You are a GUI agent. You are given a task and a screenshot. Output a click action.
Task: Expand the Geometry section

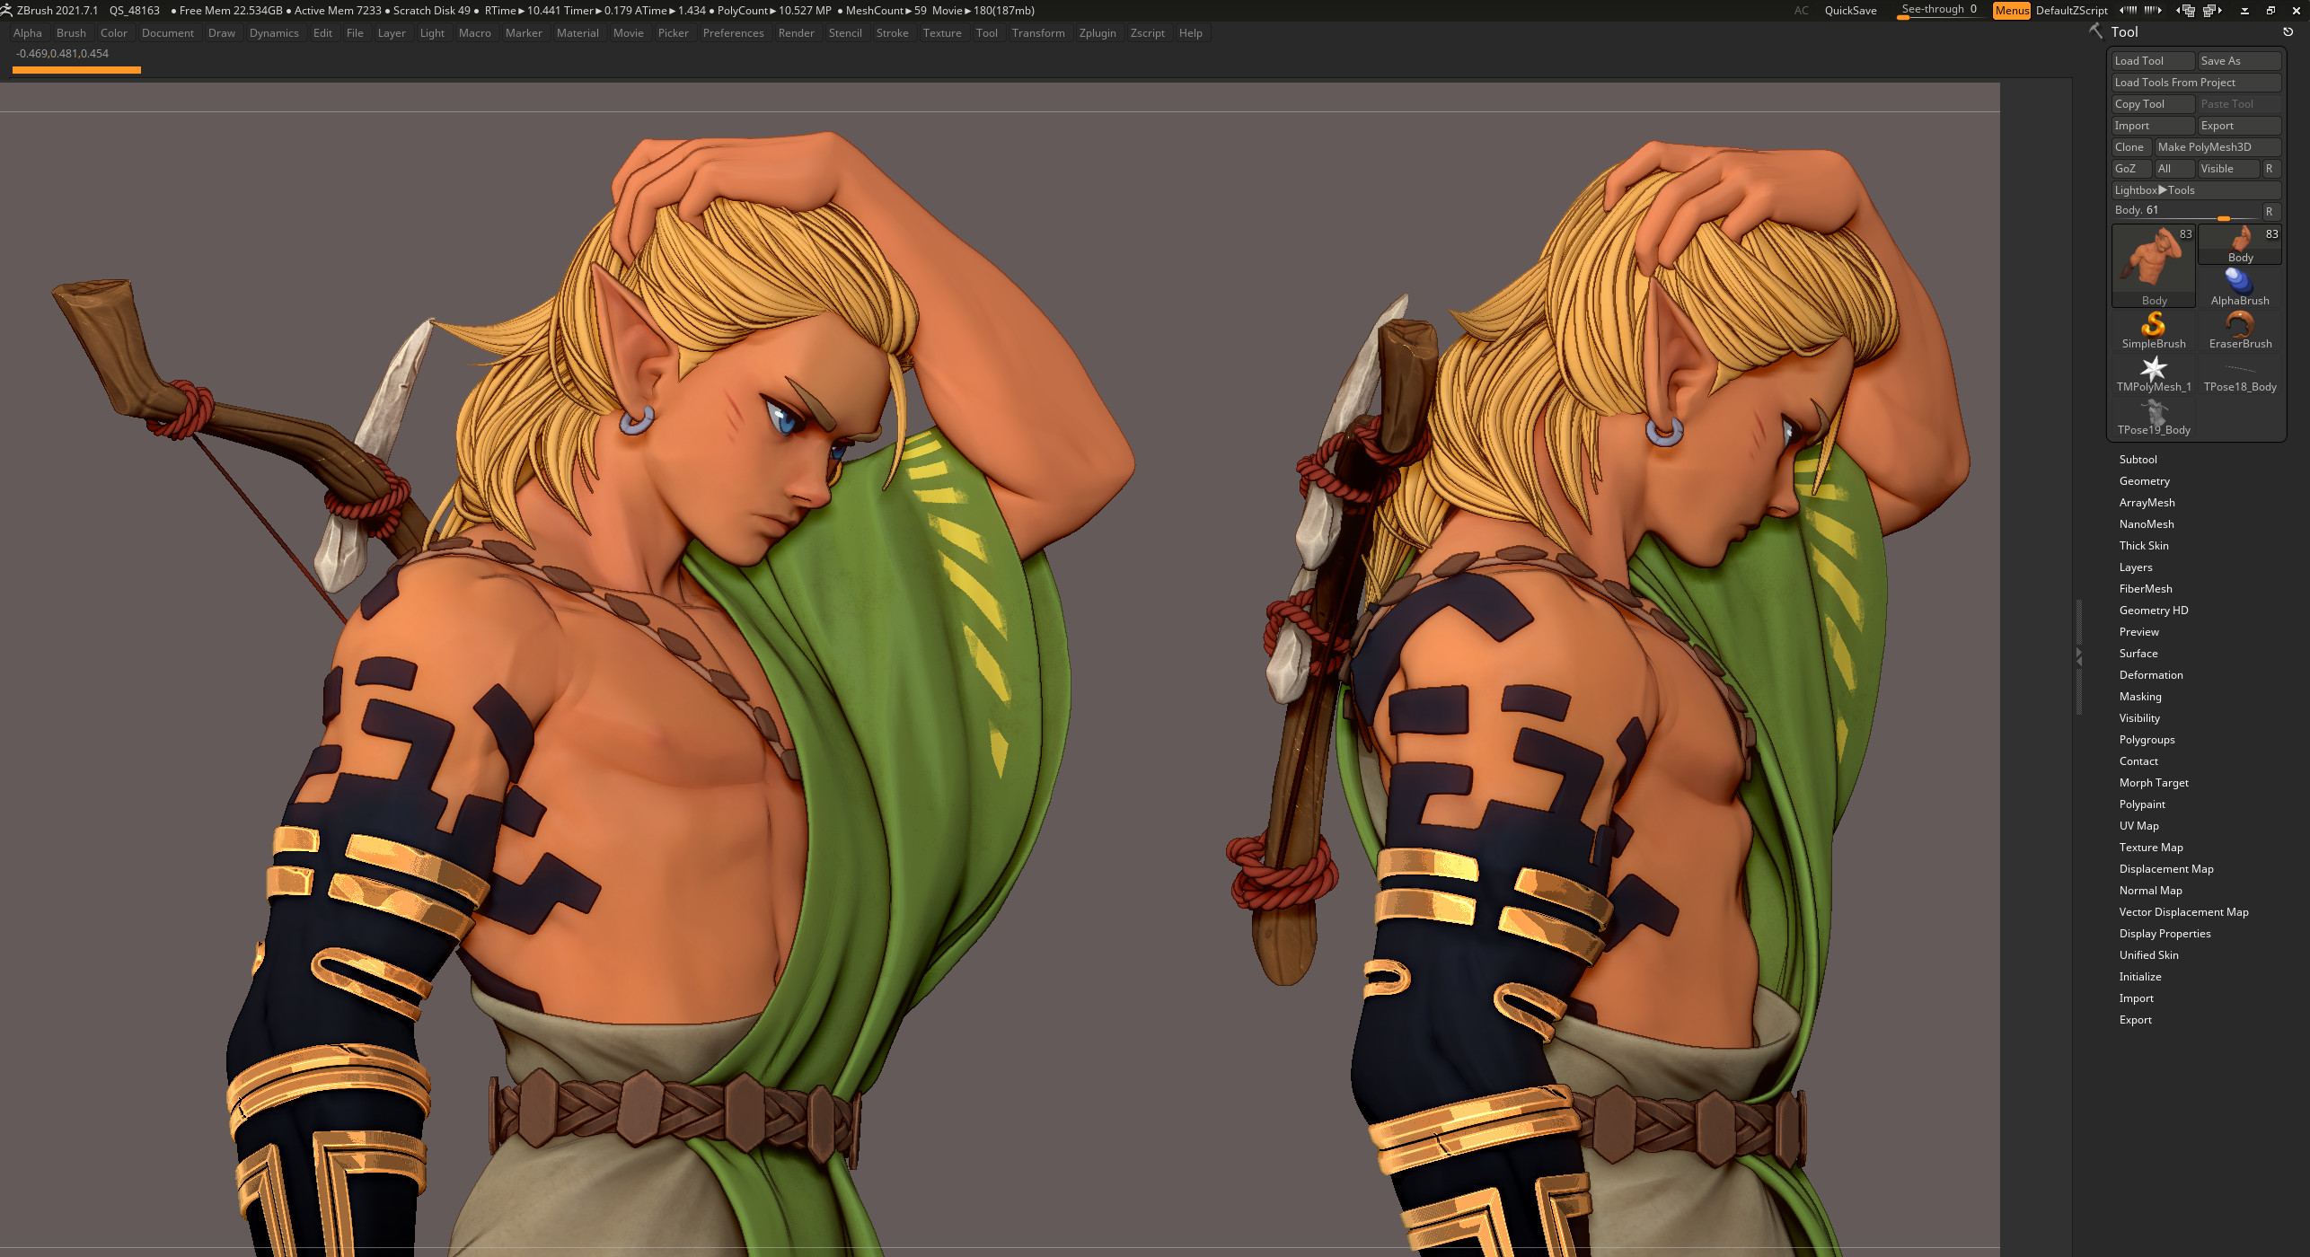pyautogui.click(x=2144, y=481)
